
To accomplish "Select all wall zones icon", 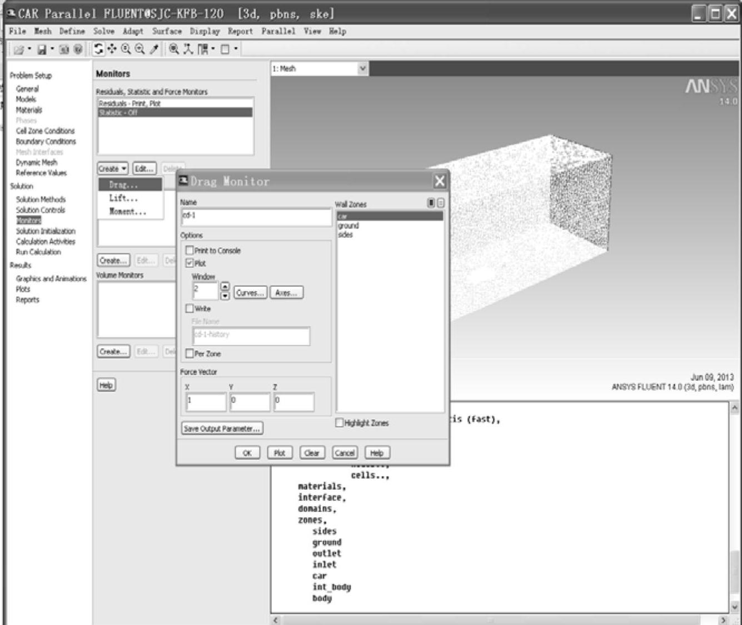I will click(431, 203).
